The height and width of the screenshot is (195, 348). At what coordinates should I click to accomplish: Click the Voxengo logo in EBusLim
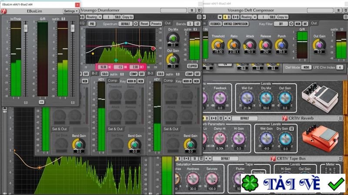tap(5, 11)
